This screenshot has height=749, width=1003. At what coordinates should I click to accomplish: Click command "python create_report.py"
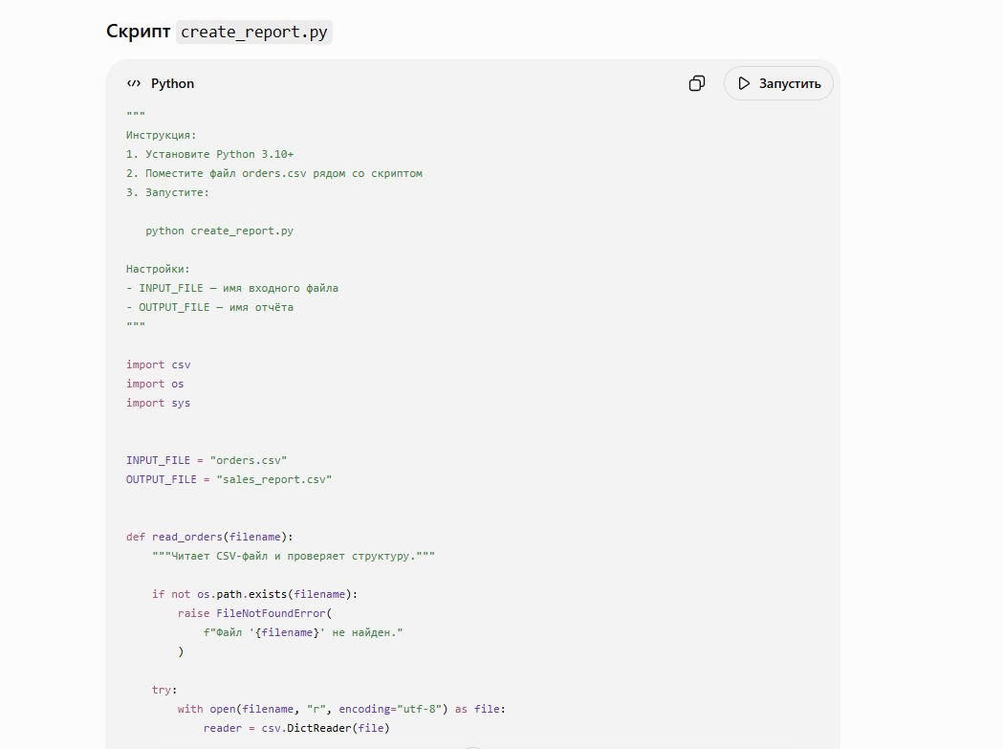[x=219, y=231]
